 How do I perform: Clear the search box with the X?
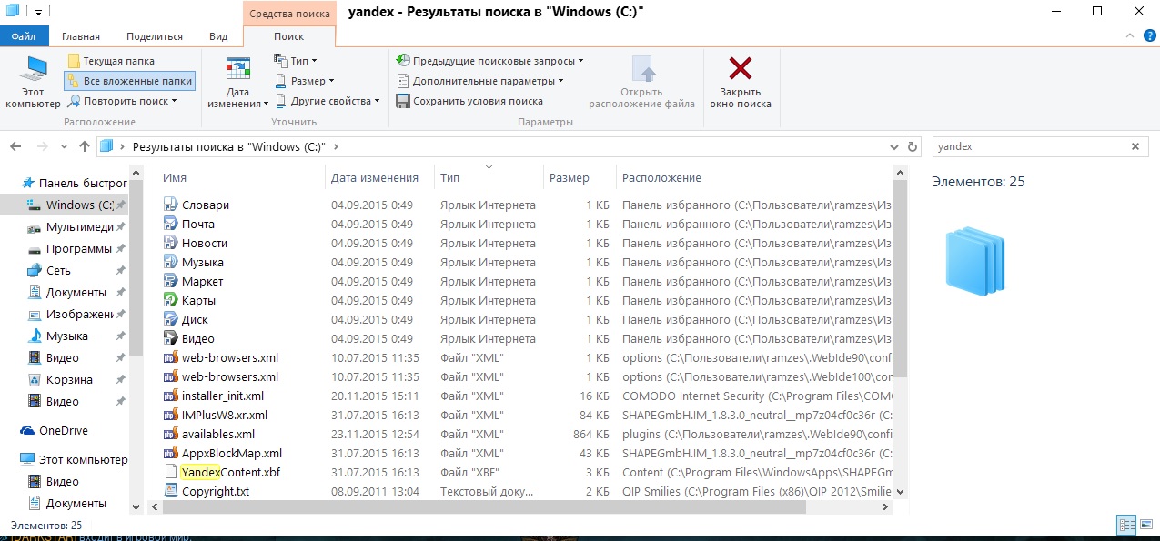[x=1135, y=146]
